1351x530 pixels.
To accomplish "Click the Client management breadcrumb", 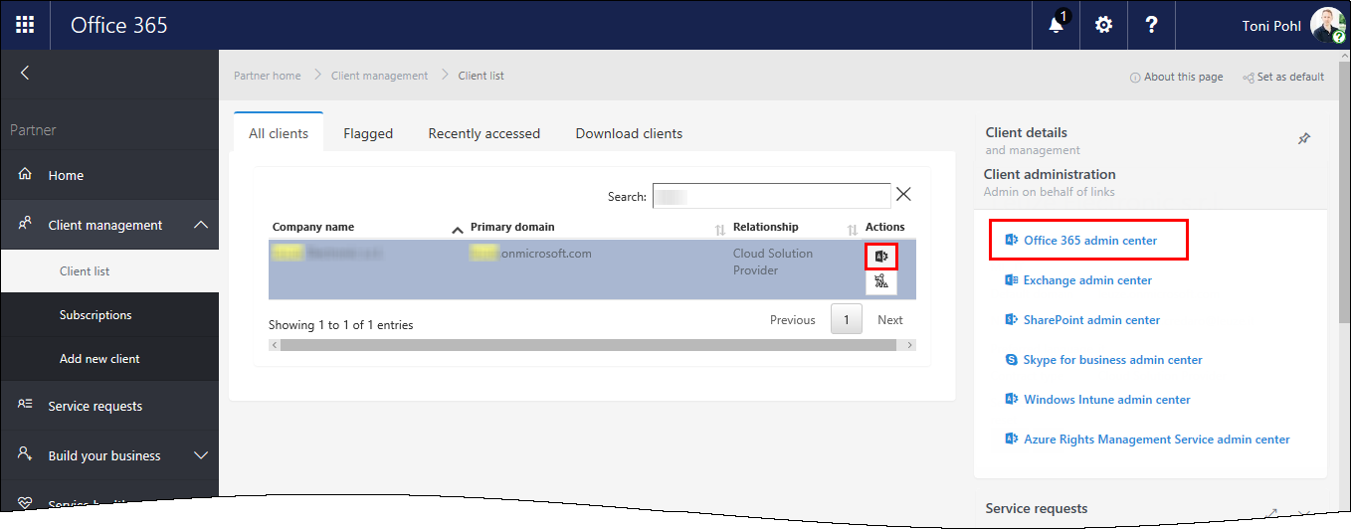I will point(379,76).
